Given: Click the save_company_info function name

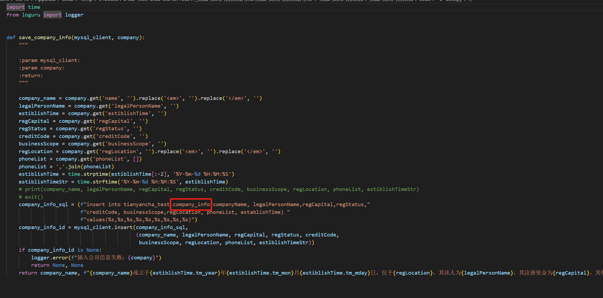Looking at the screenshot, I should pyautogui.click(x=45, y=38).
